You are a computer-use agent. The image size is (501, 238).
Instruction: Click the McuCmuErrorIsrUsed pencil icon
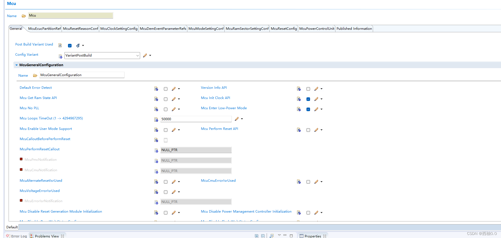[x=316, y=182]
